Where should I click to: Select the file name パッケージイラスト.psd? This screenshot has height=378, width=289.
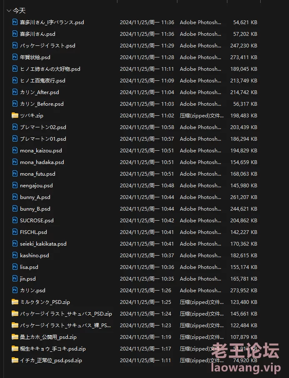[47, 45]
